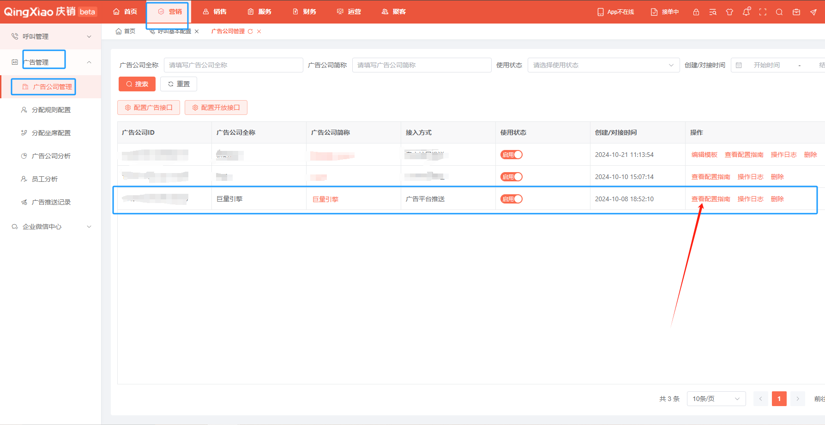This screenshot has height=425, width=825.
Task: Open 分配规则配置 in the sidebar
Action: 51,110
